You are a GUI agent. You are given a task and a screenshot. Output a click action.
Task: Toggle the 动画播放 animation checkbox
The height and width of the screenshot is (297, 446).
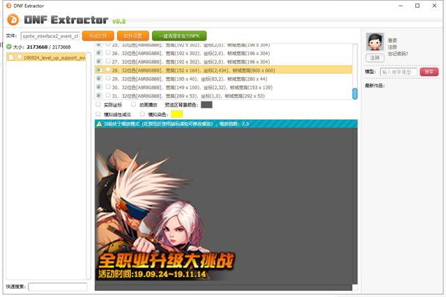(134, 105)
